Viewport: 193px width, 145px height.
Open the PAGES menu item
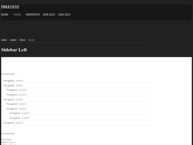click(x=17, y=14)
